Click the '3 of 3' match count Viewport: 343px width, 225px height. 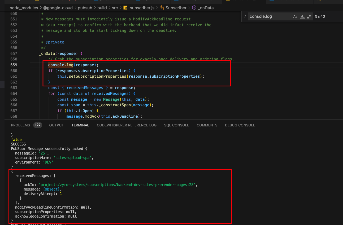pos(320,16)
